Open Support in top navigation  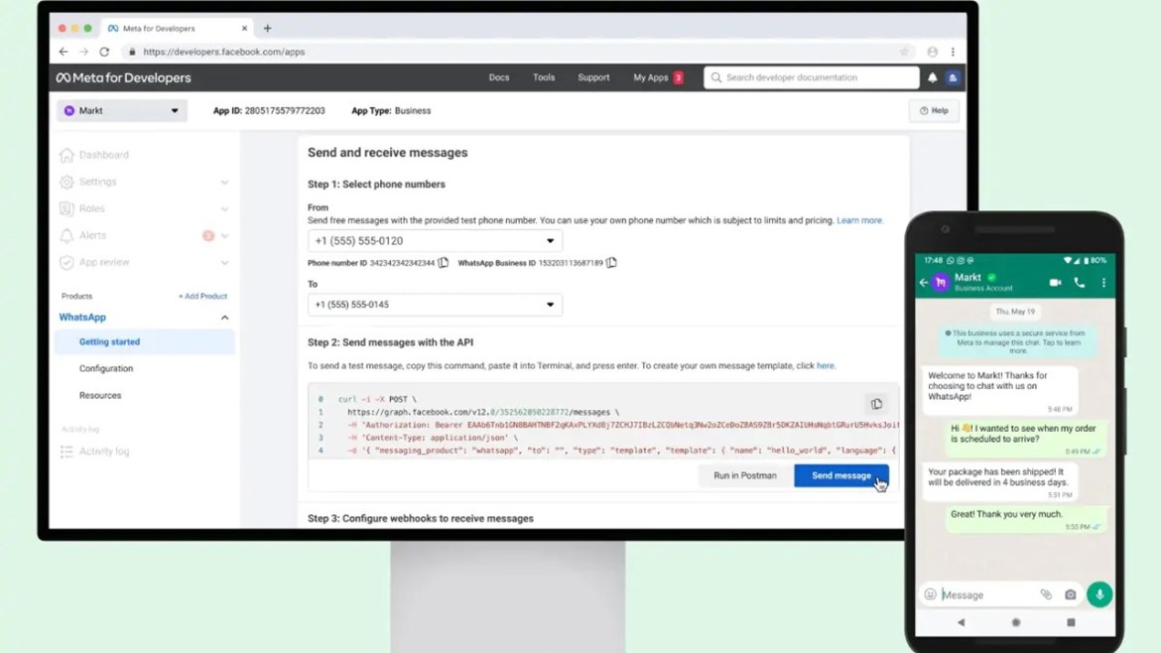[593, 77]
